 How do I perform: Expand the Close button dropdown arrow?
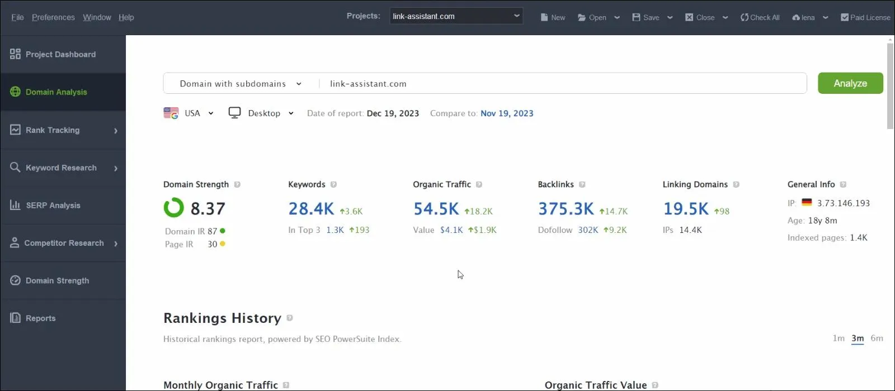726,17
